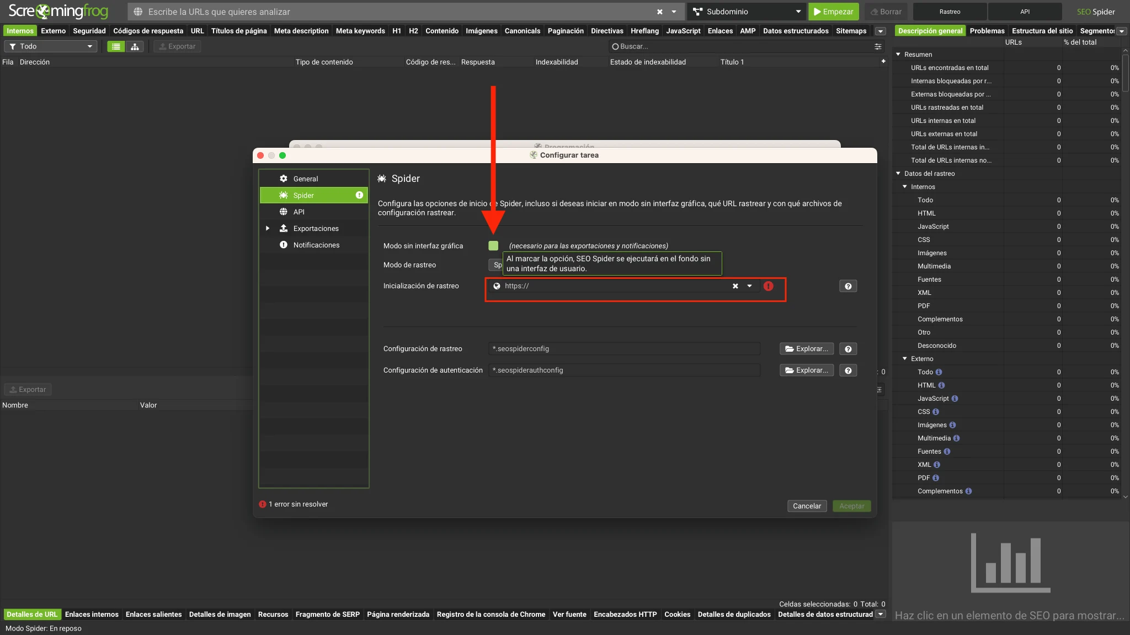This screenshot has height=635, width=1130.
Task: Open the Códigos de respuesta tab
Action: pos(148,31)
